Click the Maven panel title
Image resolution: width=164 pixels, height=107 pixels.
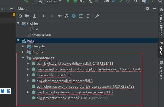pos(23,9)
